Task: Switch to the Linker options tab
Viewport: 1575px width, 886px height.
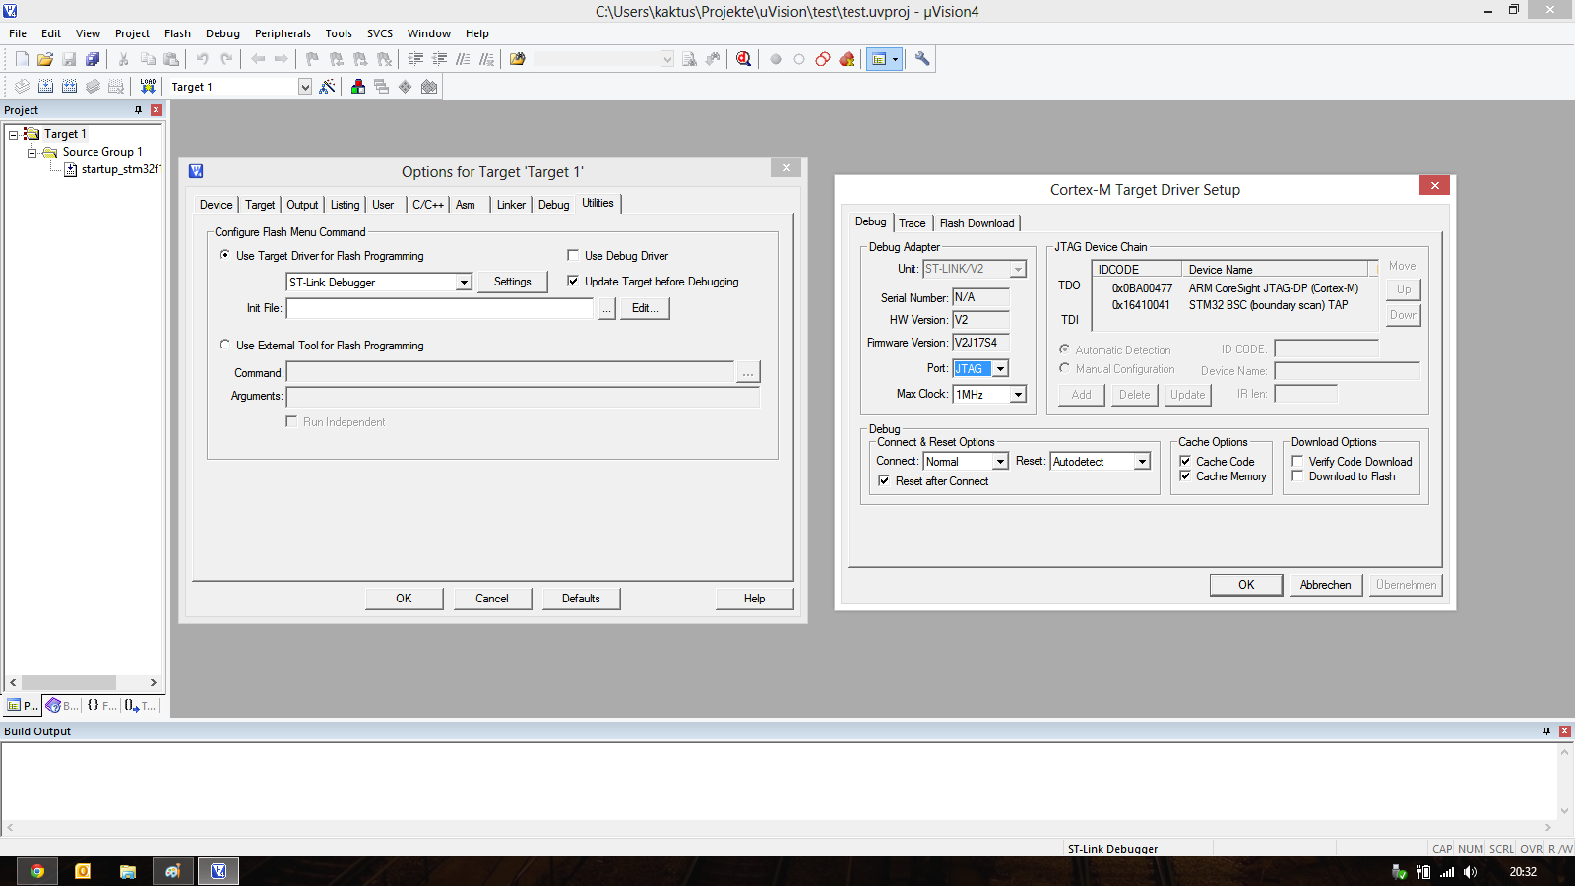Action: click(x=511, y=205)
